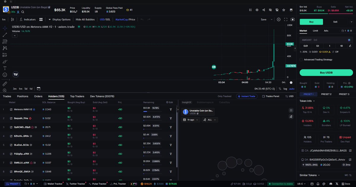356x187 pixels.
Task: Open the Trades Panel button
Action: tap(271, 96)
